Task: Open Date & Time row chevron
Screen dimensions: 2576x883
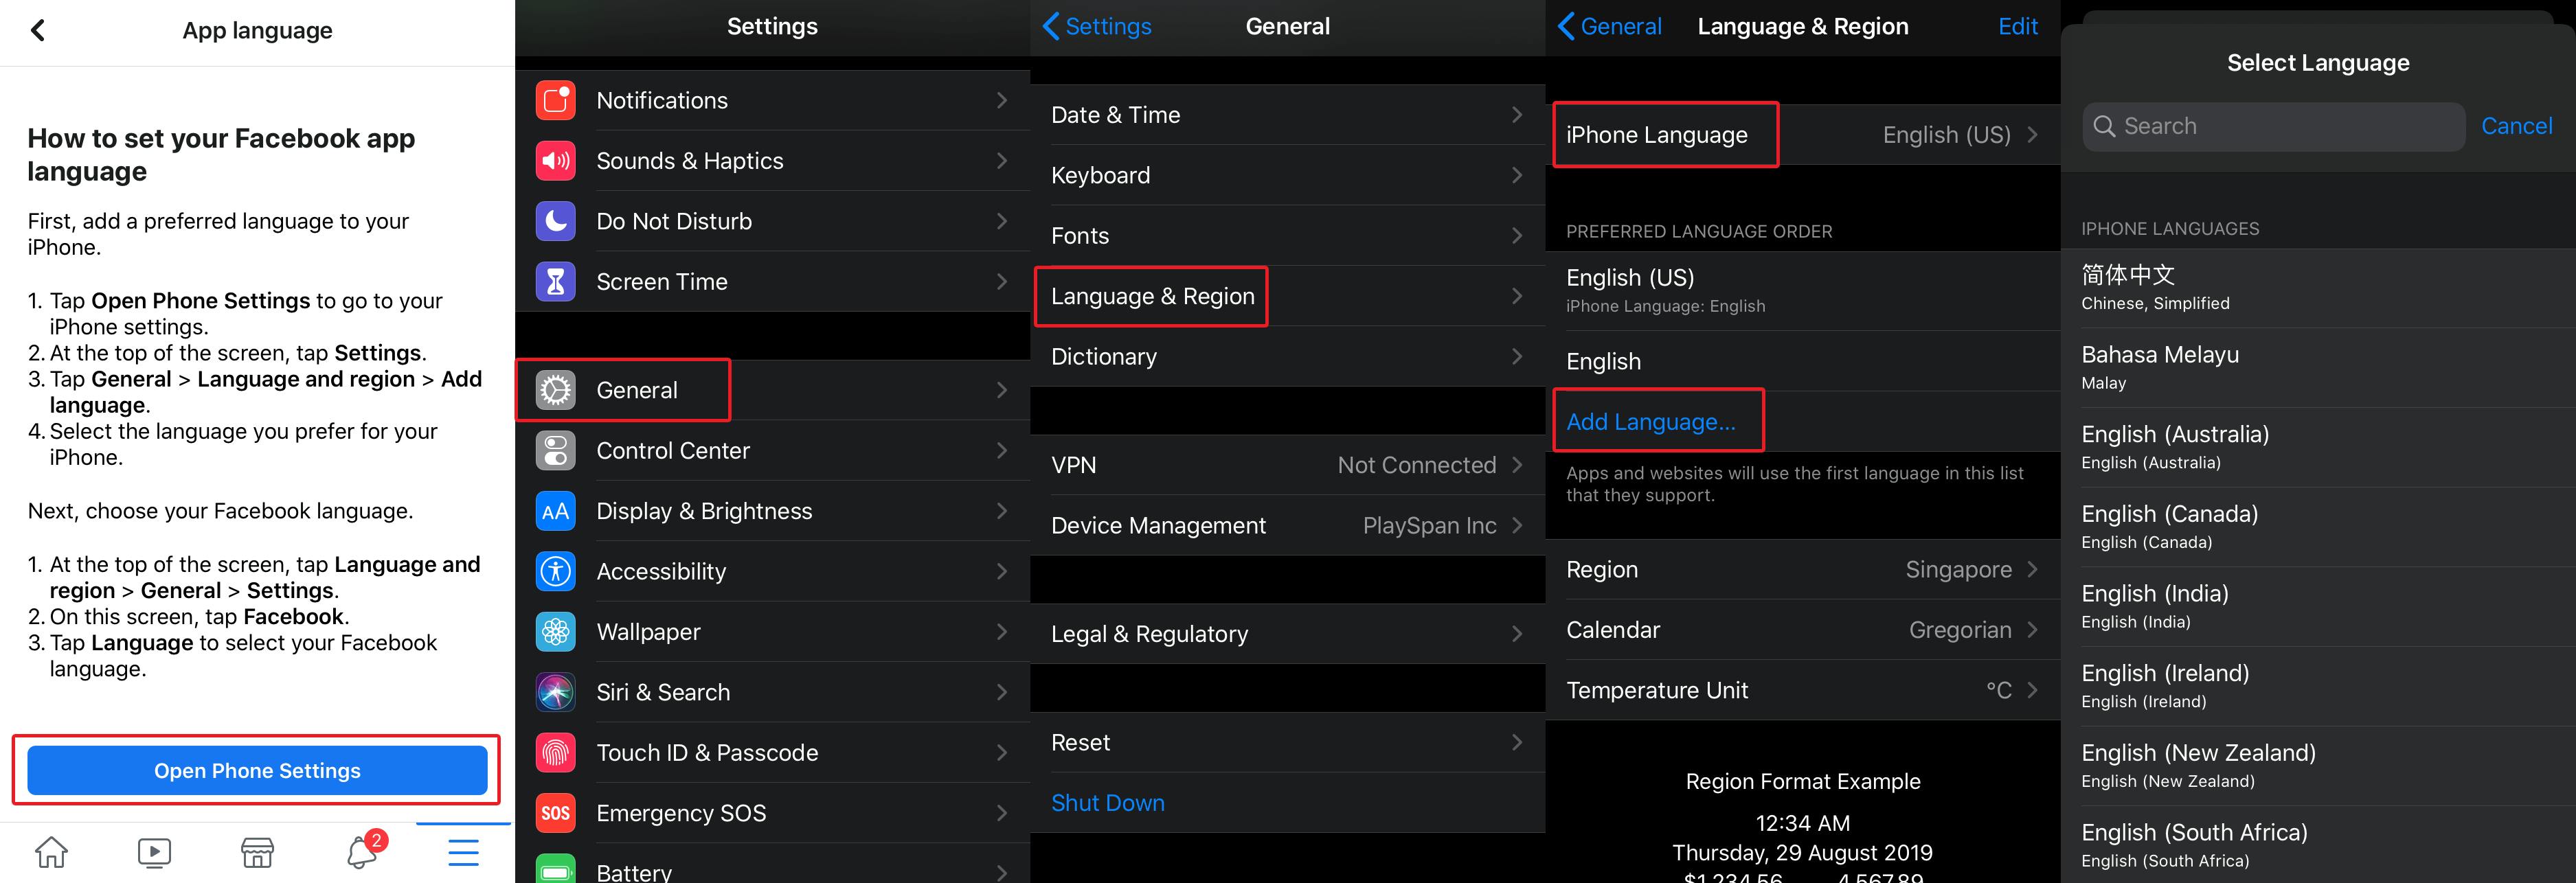Action: [x=1517, y=115]
